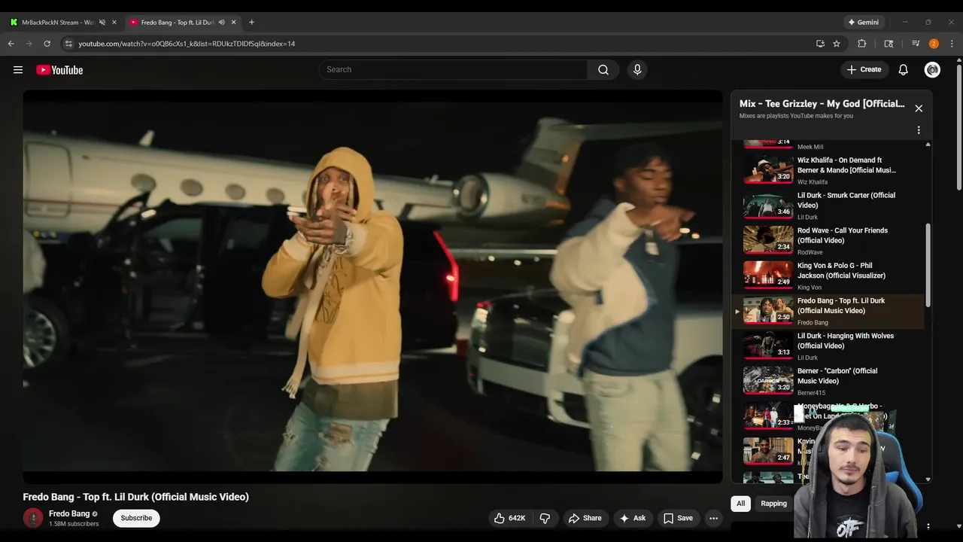This screenshot has width=963, height=542.
Task: Mute the Fredo Bang tab audio icon
Action: (221, 22)
